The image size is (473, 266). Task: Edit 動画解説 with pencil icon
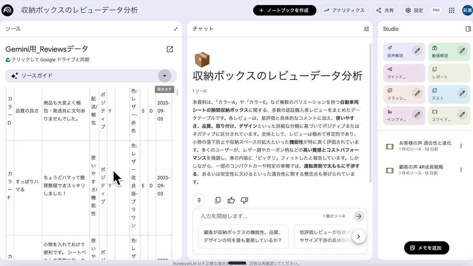(462, 50)
